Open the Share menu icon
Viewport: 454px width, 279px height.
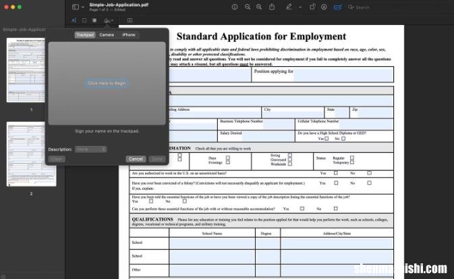coord(272,7)
